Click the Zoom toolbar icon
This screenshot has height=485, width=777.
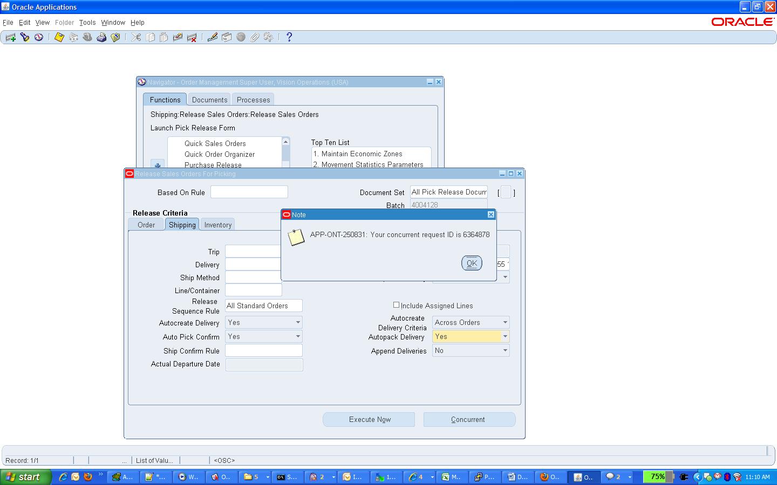(x=227, y=37)
